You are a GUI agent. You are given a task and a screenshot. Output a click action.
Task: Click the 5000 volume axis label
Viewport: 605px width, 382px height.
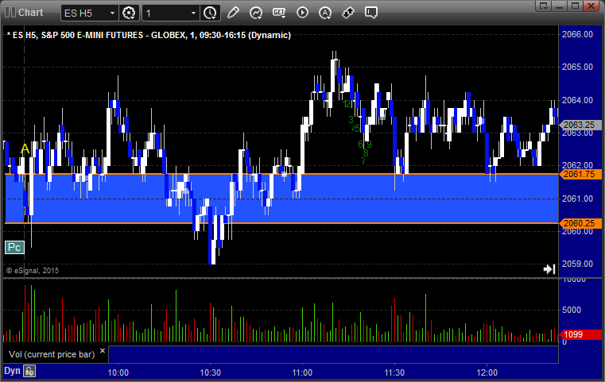click(571, 310)
